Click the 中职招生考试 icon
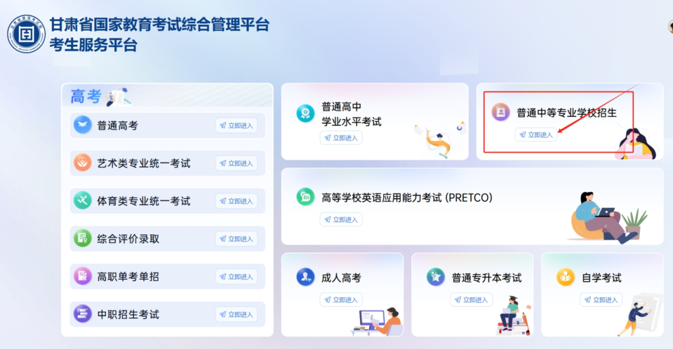673x349 pixels. (x=82, y=314)
